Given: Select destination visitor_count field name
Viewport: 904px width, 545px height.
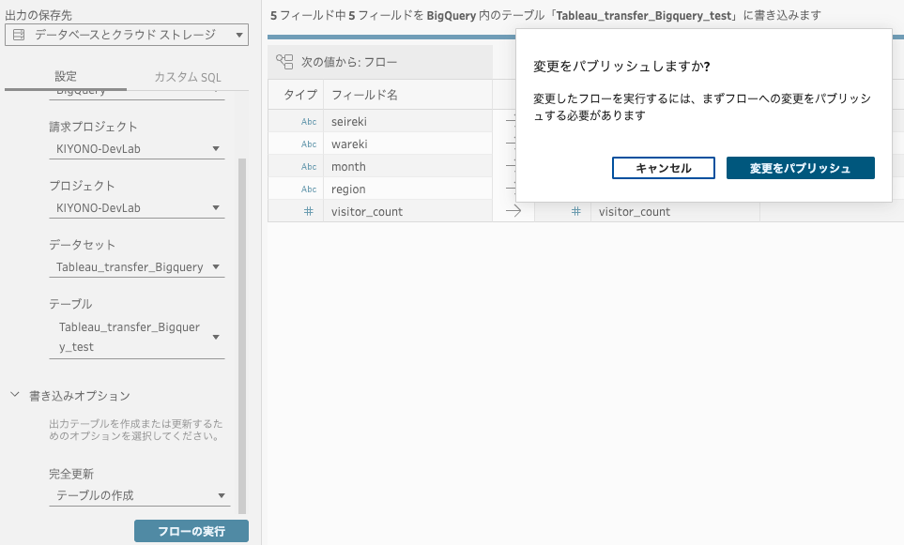Looking at the screenshot, I should pos(635,211).
